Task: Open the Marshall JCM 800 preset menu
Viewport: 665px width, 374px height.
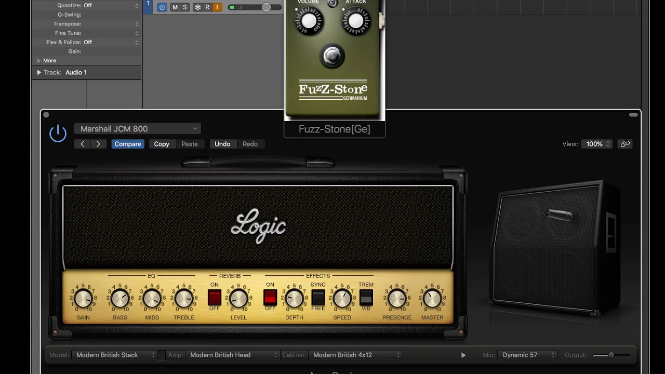Action: click(138, 129)
